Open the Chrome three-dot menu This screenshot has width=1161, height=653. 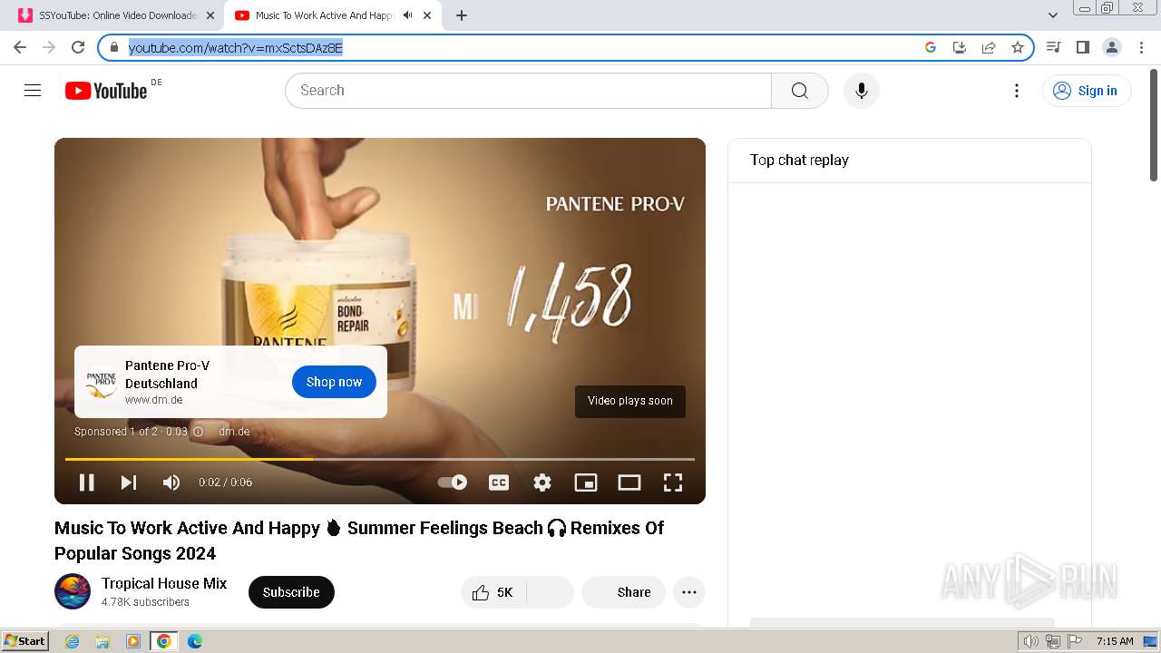pos(1142,47)
